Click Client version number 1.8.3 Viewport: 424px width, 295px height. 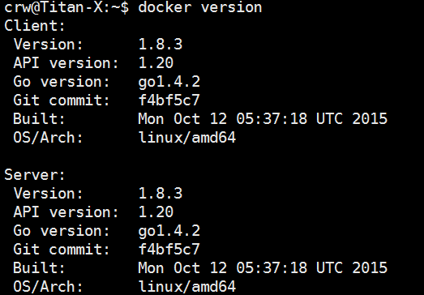[x=161, y=45]
